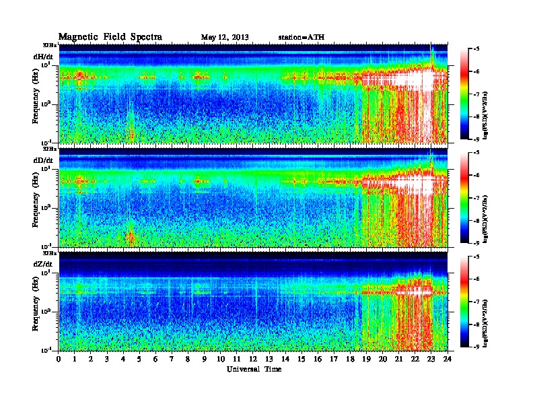Click the -9 tick on dH/dt color scale
The height and width of the screenshot is (412, 533).
[x=476, y=139]
